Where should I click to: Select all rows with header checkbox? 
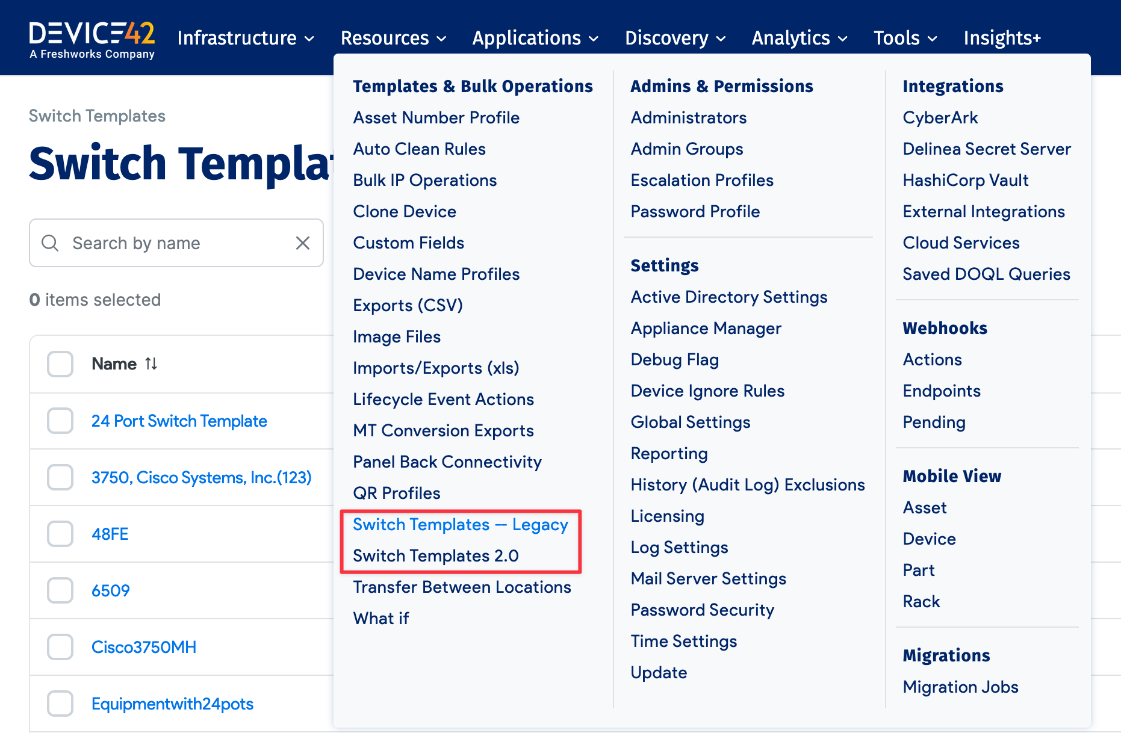pos(60,364)
